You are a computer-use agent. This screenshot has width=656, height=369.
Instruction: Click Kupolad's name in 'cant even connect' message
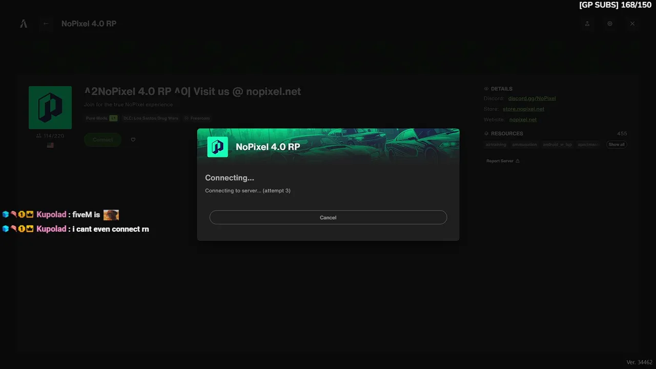point(51,229)
